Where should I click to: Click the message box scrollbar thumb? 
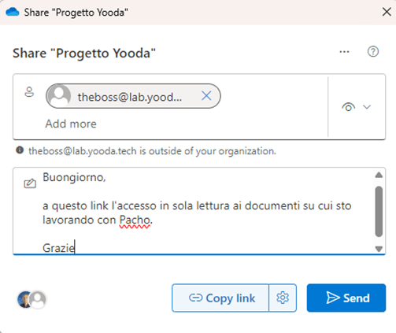click(379, 212)
